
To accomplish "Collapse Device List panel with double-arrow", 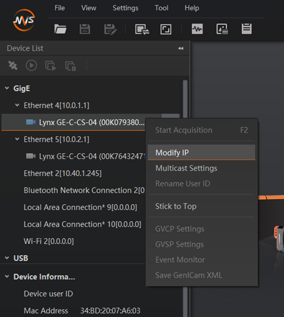I will tap(181, 49).
